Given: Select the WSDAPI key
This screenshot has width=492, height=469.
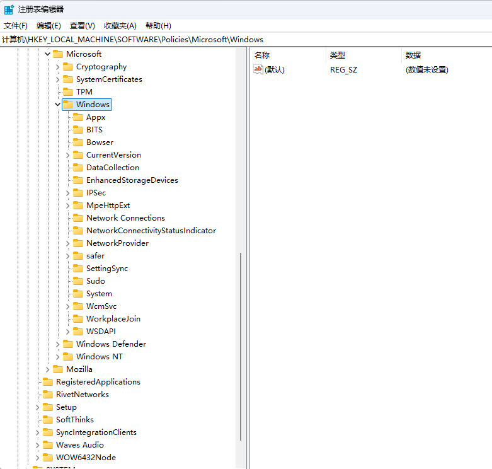Looking at the screenshot, I should click(101, 332).
